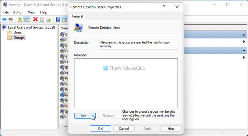Click the ? button in dialog title bar
This screenshot has height=136, width=248.
164,7
